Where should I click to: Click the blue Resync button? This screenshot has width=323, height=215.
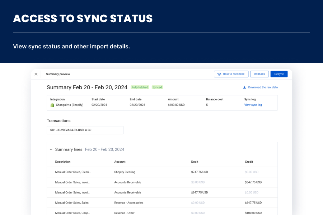(x=279, y=74)
